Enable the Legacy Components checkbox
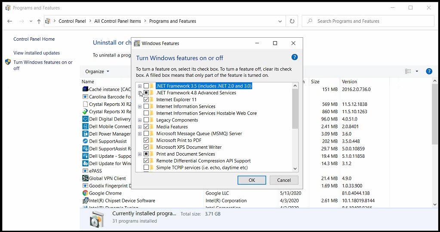This screenshot has width=440, height=232. coord(146,120)
